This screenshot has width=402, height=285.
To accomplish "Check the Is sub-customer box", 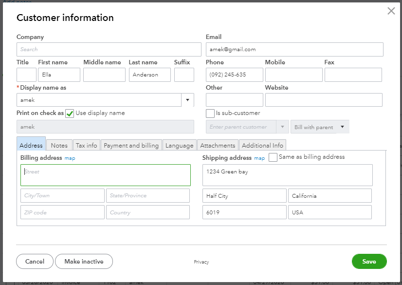I will (x=210, y=114).
